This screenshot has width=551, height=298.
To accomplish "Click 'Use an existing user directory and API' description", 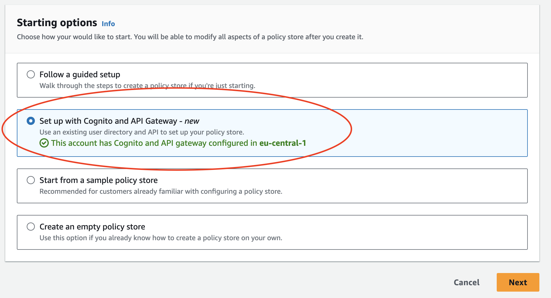I will pos(142,132).
